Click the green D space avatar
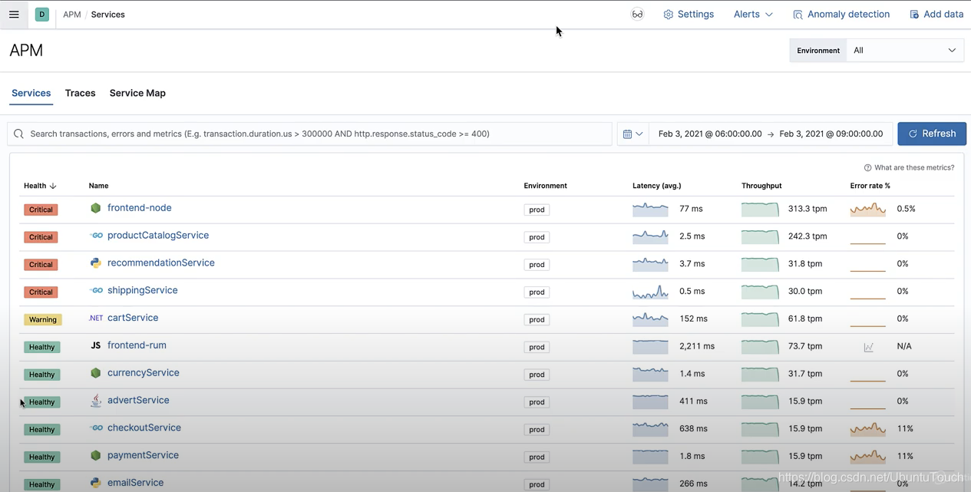 42,15
